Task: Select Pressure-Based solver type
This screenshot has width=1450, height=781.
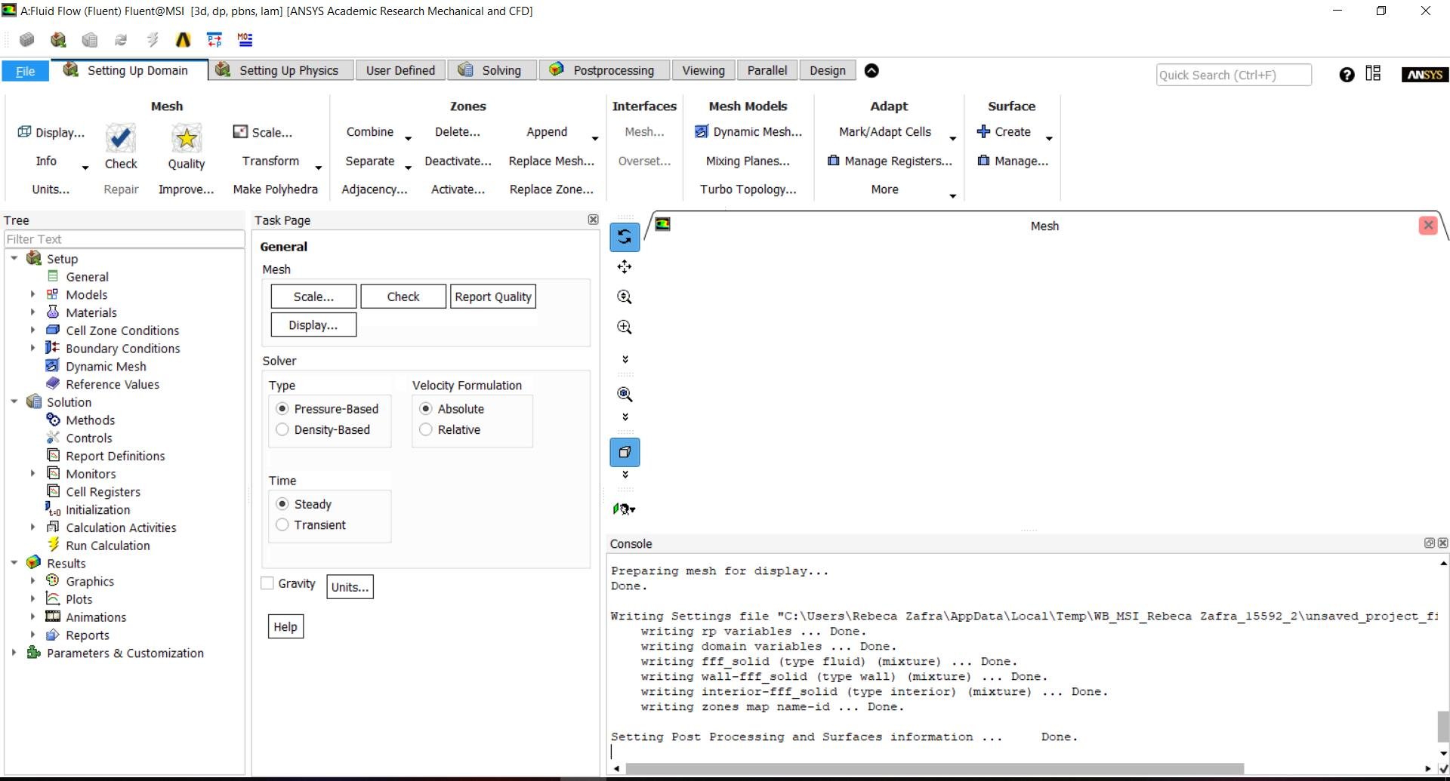Action: pyautogui.click(x=282, y=408)
